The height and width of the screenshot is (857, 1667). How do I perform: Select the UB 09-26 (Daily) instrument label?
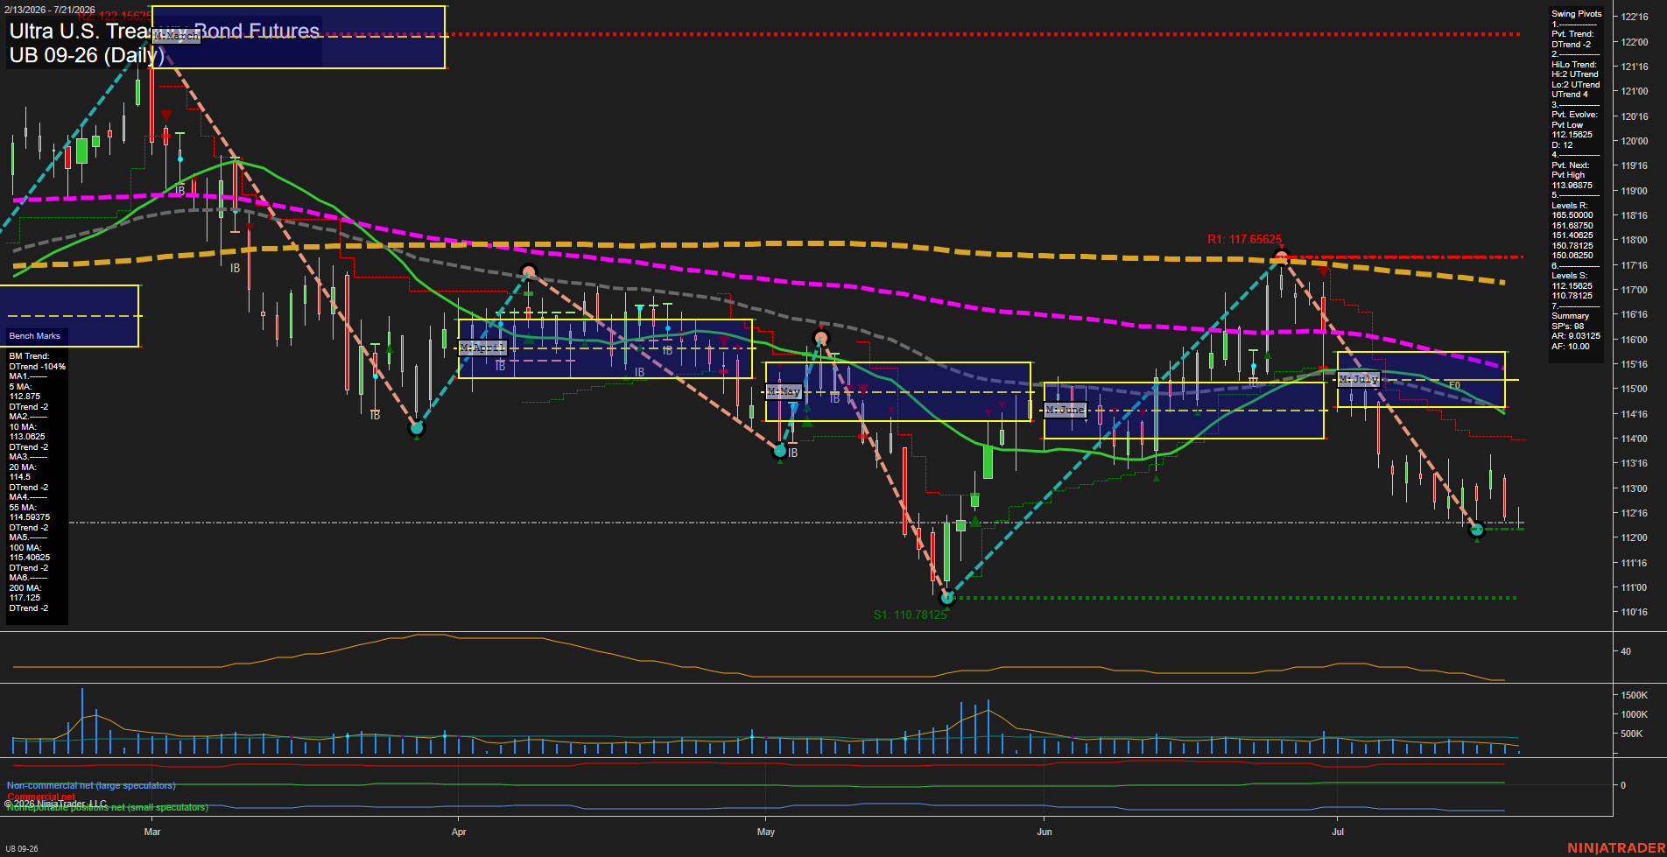pyautogui.click(x=87, y=55)
